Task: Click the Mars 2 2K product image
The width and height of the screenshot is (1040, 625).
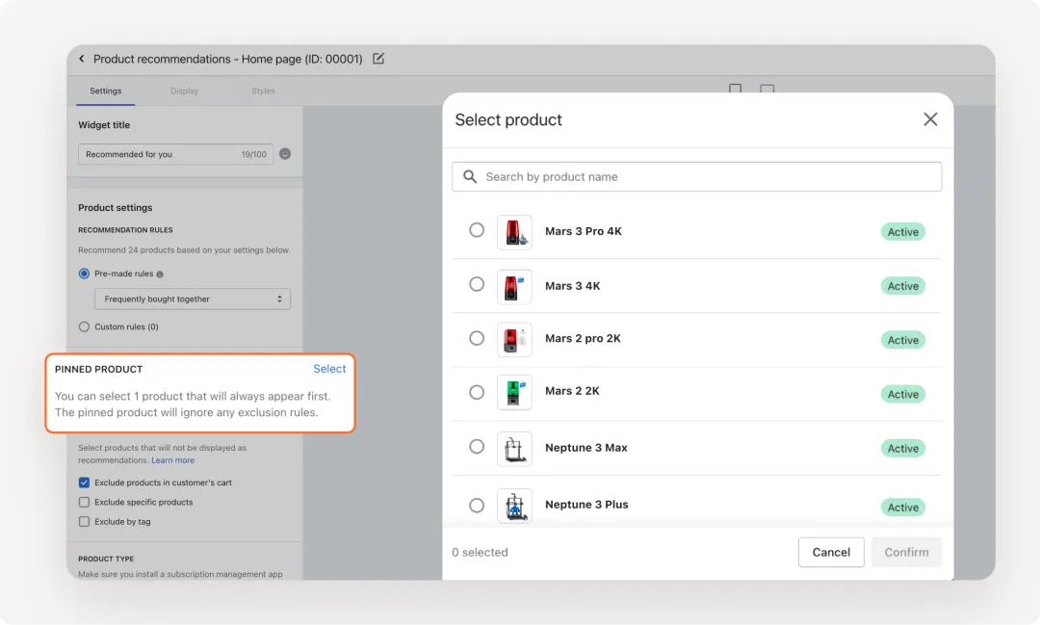Action: click(x=514, y=392)
